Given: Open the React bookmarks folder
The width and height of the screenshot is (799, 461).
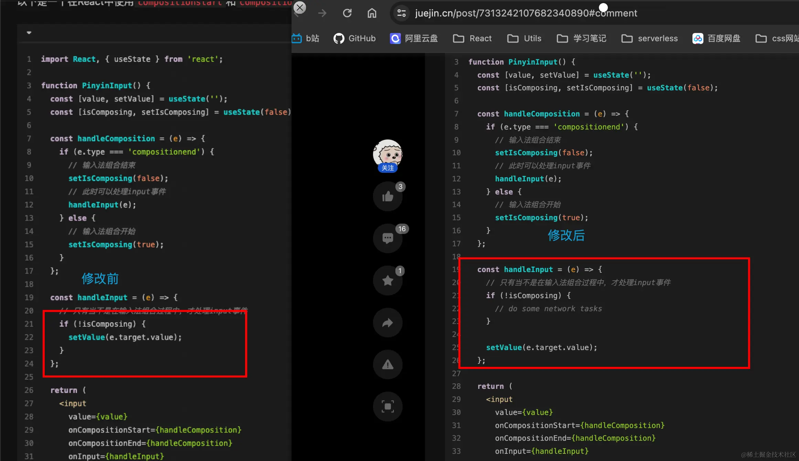Looking at the screenshot, I should pos(472,38).
